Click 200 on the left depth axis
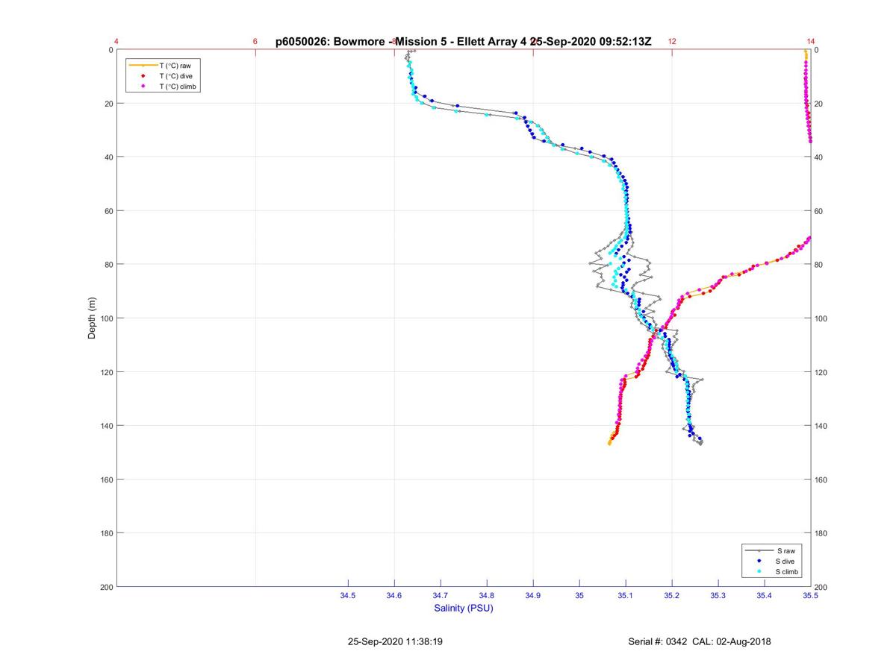 pos(105,587)
